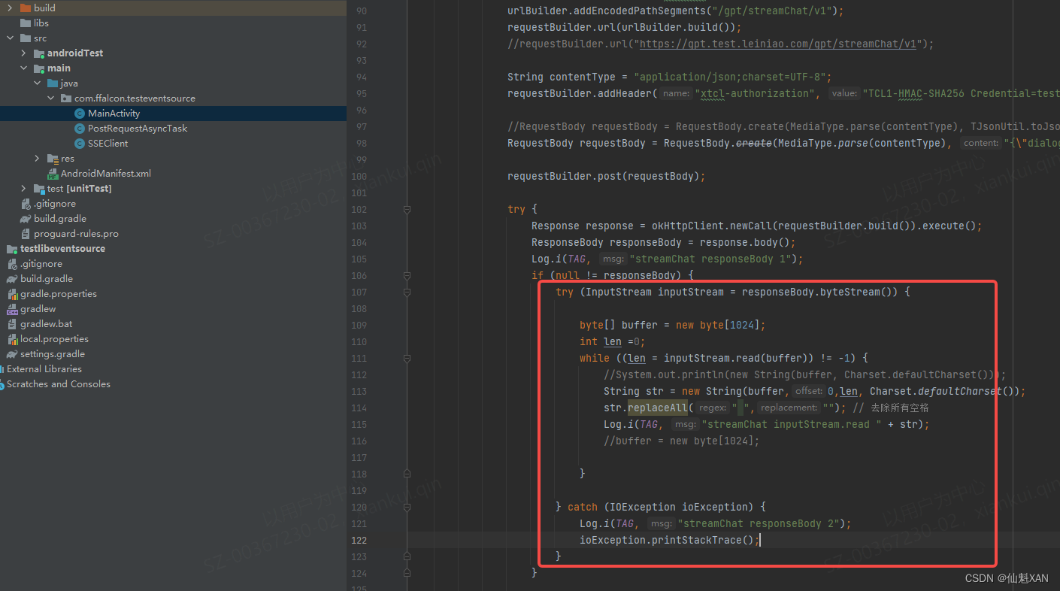Viewport: 1060px width, 591px height.
Task: Click the proguard-rules.pro file icon
Action: click(26, 234)
